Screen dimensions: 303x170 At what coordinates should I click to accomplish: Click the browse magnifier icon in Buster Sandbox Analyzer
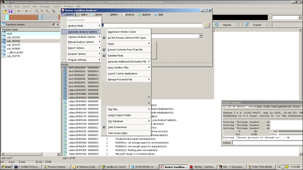pyautogui.click(x=207, y=25)
